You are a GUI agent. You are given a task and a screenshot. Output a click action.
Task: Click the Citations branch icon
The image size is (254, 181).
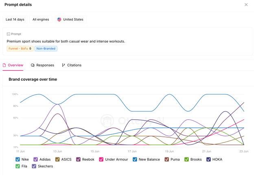[x=63, y=65]
